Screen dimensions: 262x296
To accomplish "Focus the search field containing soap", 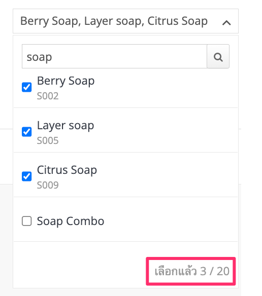I will coord(114,56).
